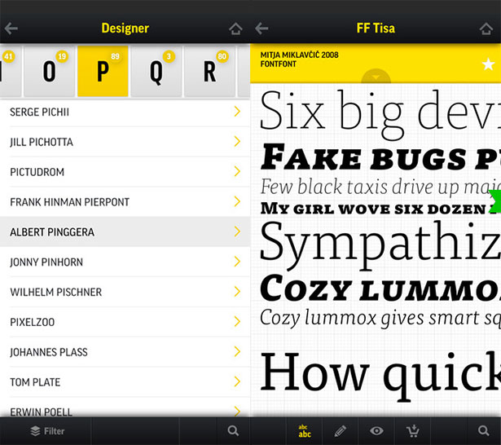Tap the chevron on the Jill Pichotta row
This screenshot has width=501, height=445.
[237, 141]
